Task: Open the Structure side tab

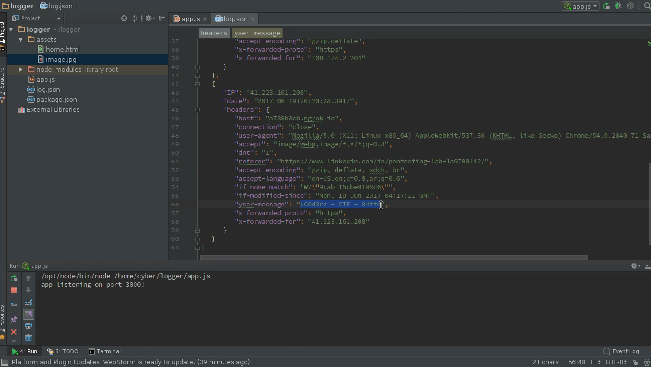Action: pos(3,85)
